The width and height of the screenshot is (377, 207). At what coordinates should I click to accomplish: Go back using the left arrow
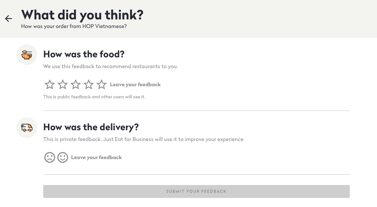[9, 19]
